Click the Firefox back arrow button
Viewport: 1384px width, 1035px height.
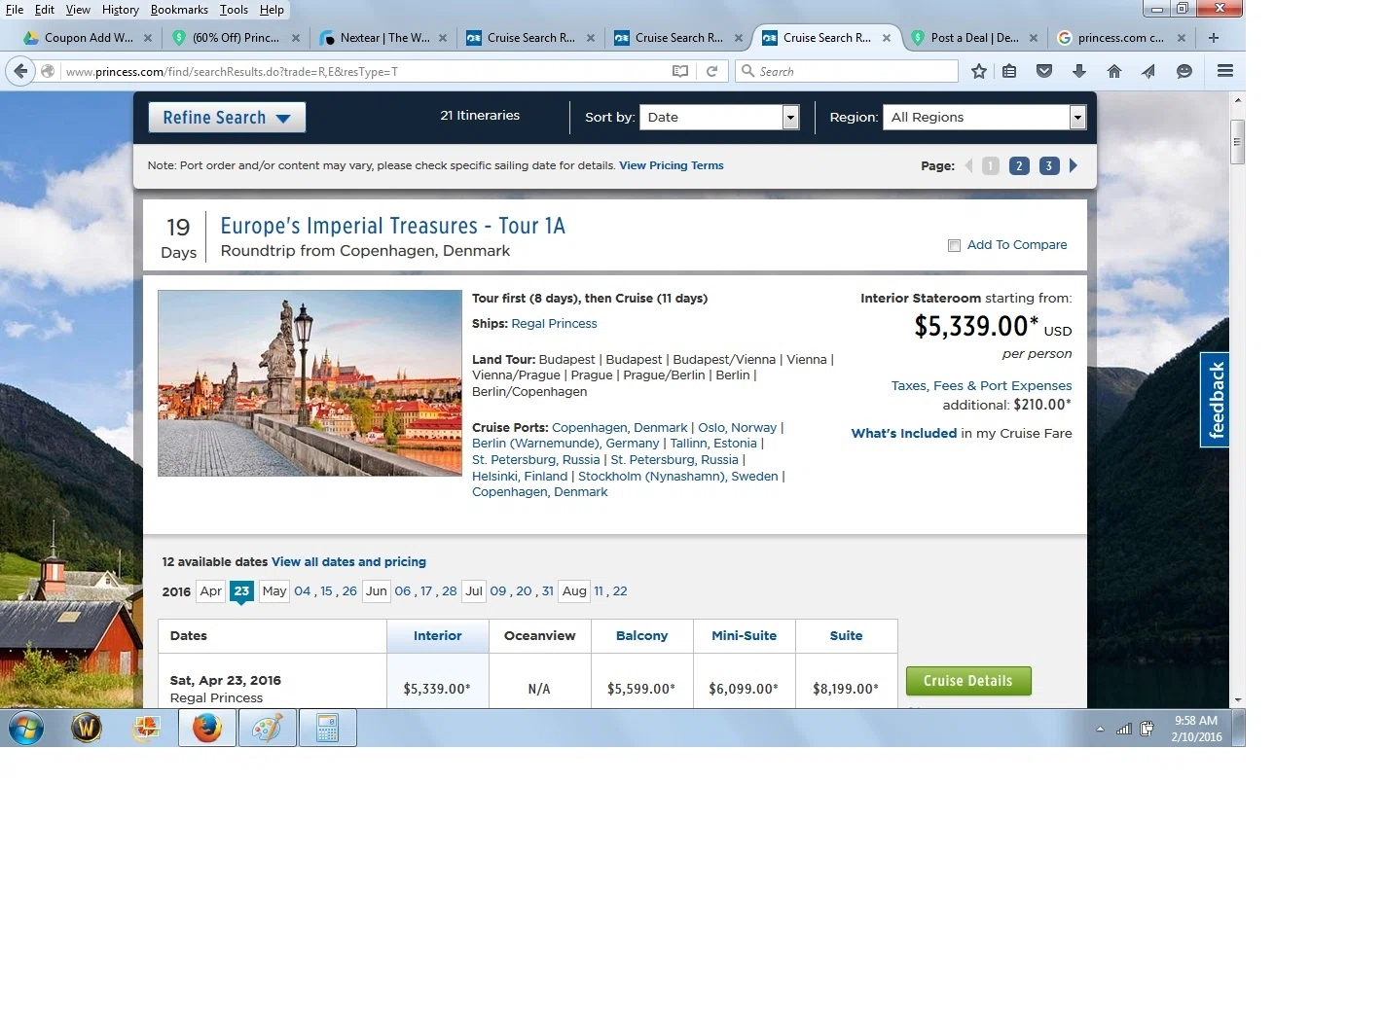click(20, 71)
